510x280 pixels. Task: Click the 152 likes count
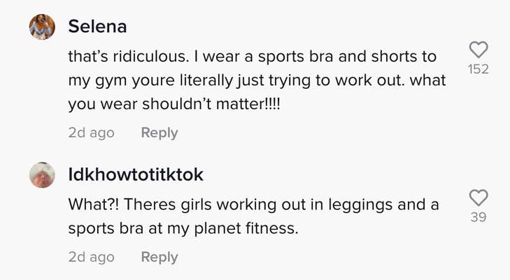[x=479, y=69]
